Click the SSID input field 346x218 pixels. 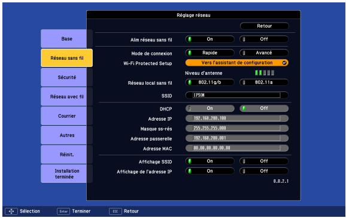pos(237,95)
